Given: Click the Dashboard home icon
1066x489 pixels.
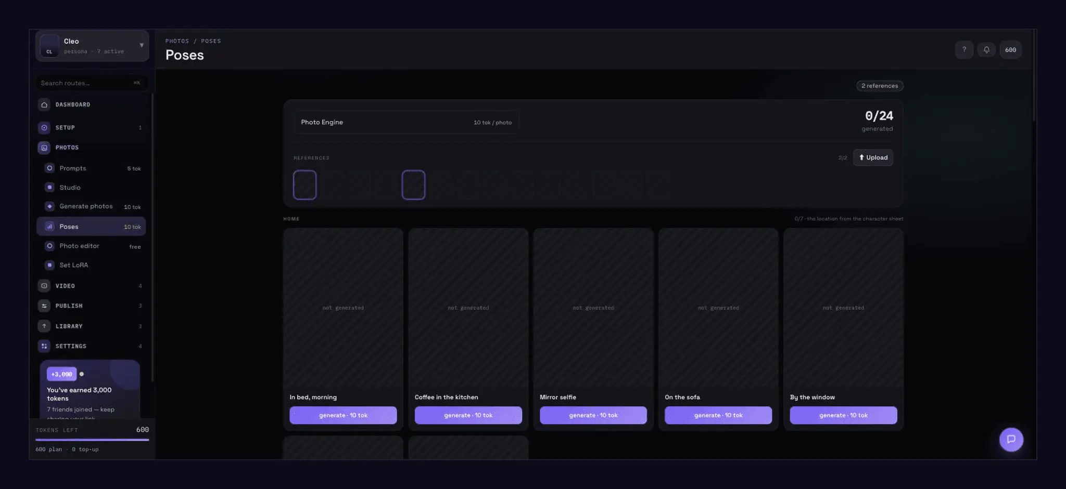Looking at the screenshot, I should click(x=44, y=105).
